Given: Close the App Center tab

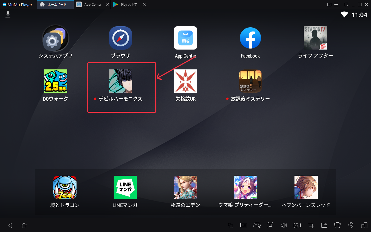Looking at the screenshot, I should (108, 5).
